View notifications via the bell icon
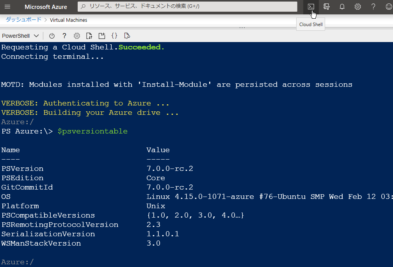393x267 pixels. click(x=342, y=7)
